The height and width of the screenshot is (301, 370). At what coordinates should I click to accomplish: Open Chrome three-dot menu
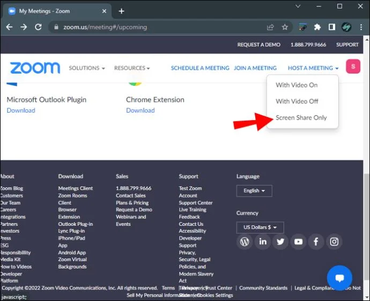[361, 27]
